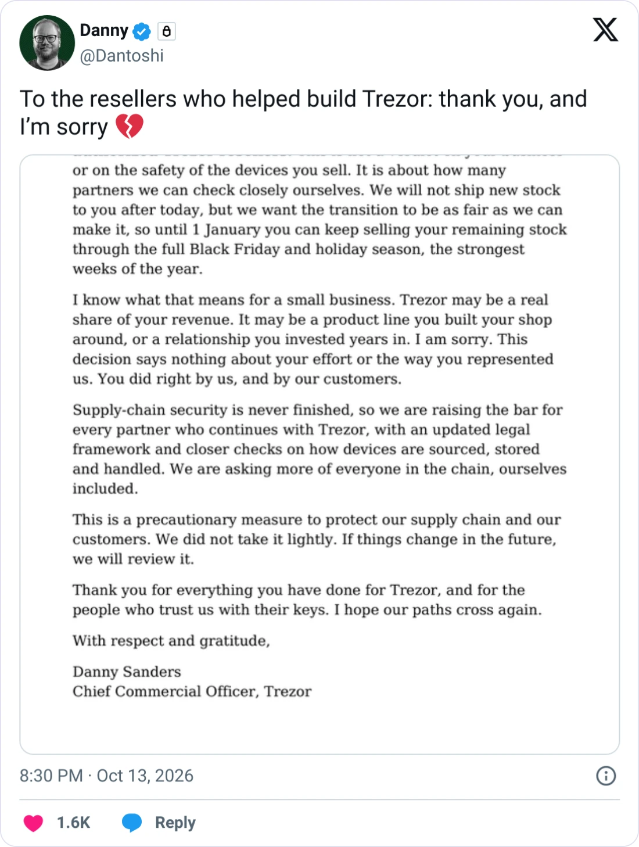Click the Reply button label
Viewport: 639px width, 847px height.
click(x=175, y=823)
